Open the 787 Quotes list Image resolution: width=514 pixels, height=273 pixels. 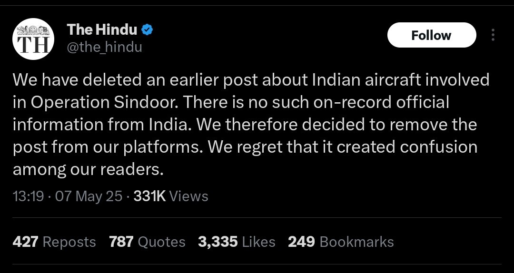tap(147, 242)
